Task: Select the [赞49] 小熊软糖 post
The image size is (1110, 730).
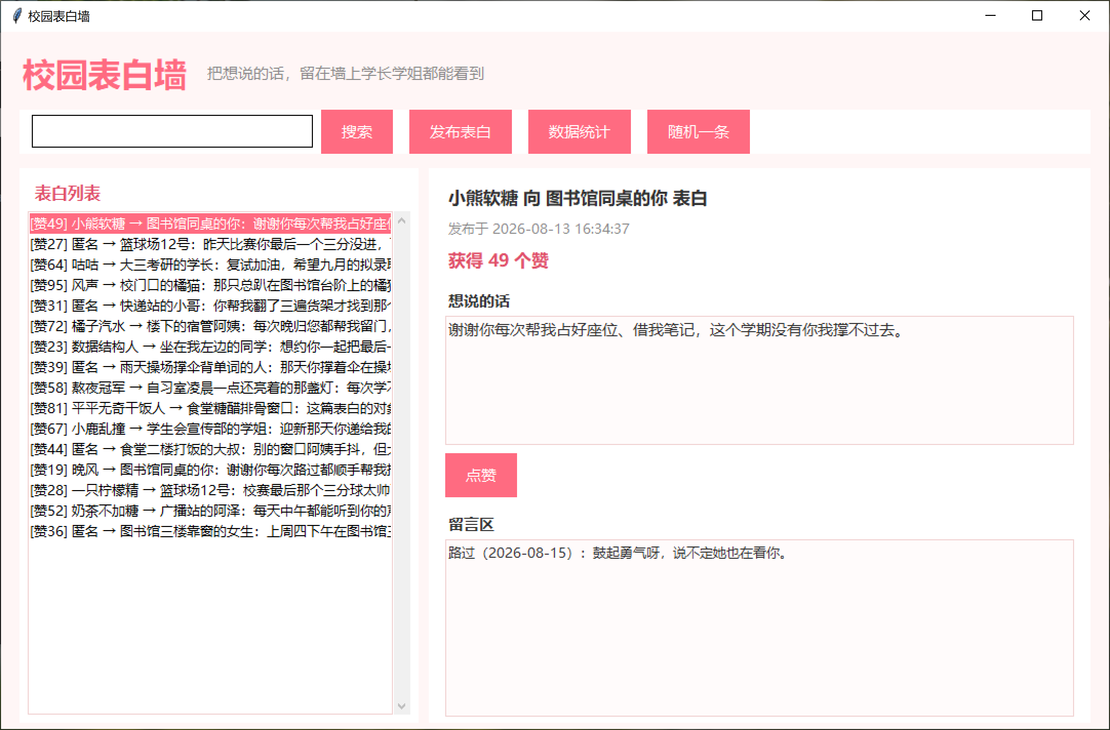Action: pyautogui.click(x=210, y=224)
